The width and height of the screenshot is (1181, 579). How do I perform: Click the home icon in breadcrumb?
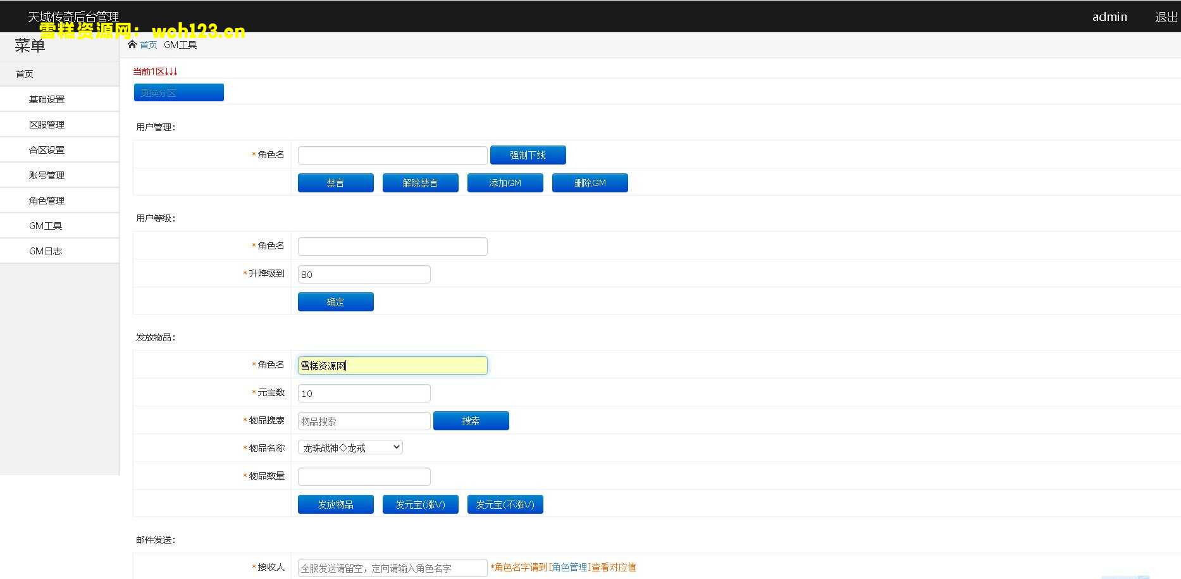point(132,44)
